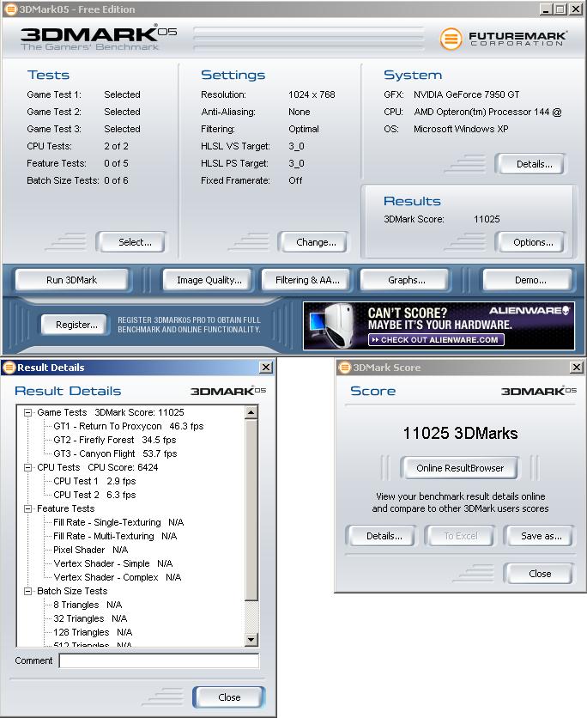This screenshot has width=587, height=718.
Task: Click the Comment text field
Action: (x=159, y=660)
